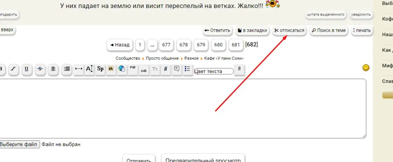Image resolution: width=393 pixels, height=162 pixels.
Task: Click inside the message text area
Action: (x=180, y=109)
